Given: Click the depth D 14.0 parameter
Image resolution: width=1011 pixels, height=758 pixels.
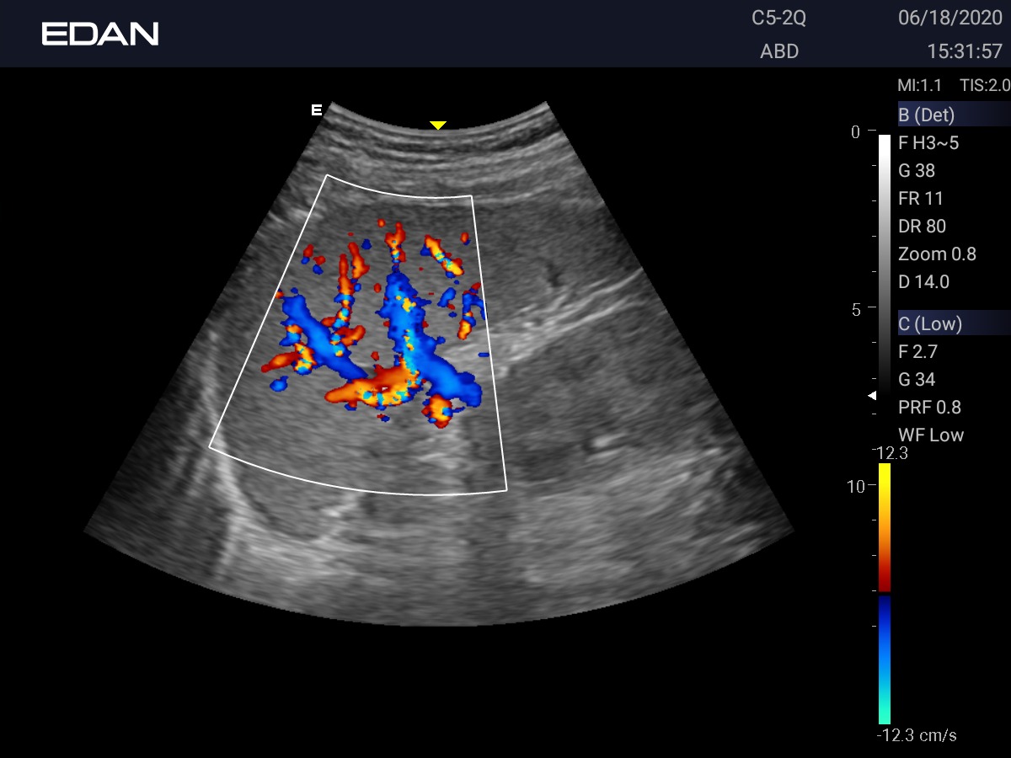Looking at the screenshot, I should (923, 282).
